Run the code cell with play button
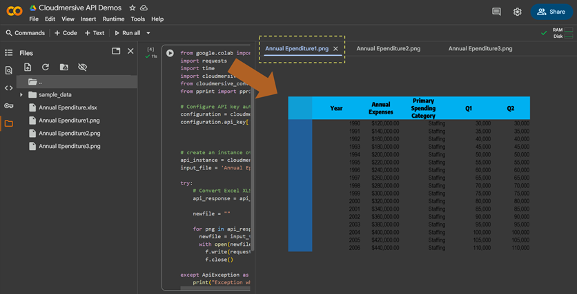The width and height of the screenshot is (577, 294). click(170, 53)
